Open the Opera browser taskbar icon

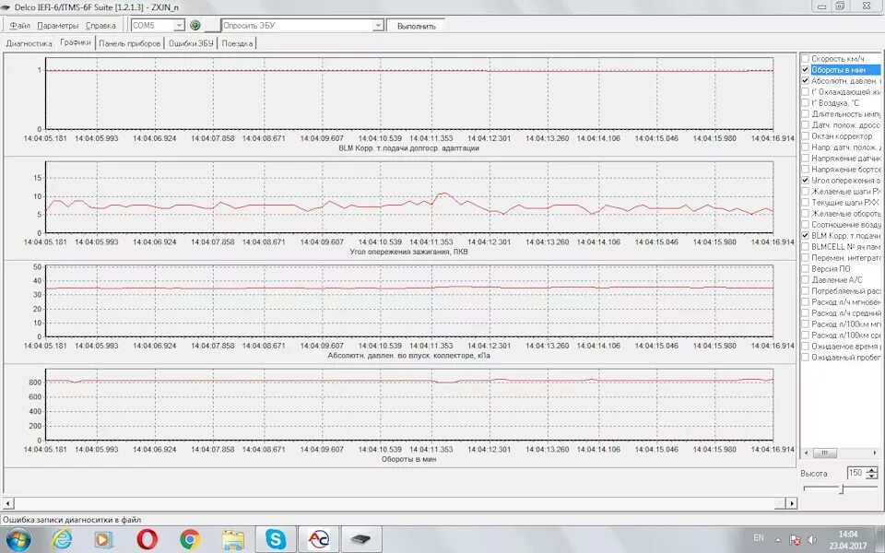tap(147, 539)
